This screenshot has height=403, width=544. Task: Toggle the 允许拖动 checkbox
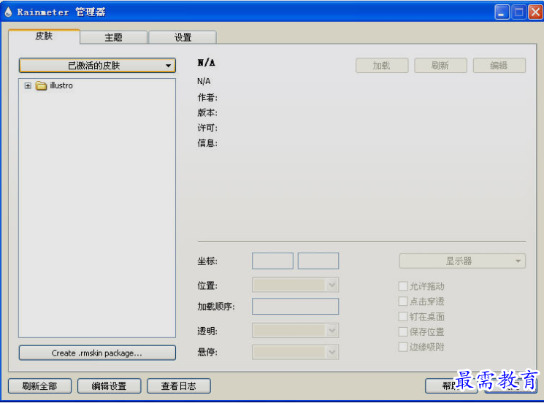click(x=403, y=286)
